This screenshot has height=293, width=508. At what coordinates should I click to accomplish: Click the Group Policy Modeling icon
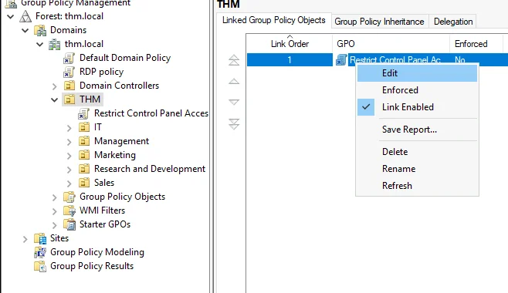(x=40, y=253)
